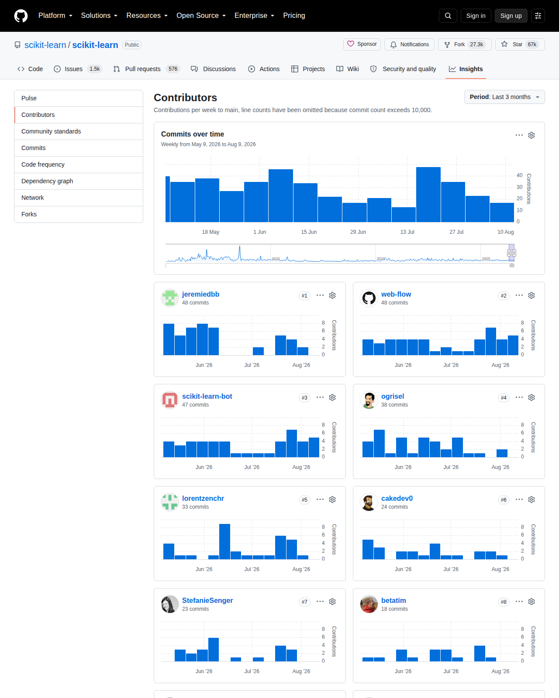Click the Pricing link
This screenshot has width=559, height=698.
coord(294,16)
